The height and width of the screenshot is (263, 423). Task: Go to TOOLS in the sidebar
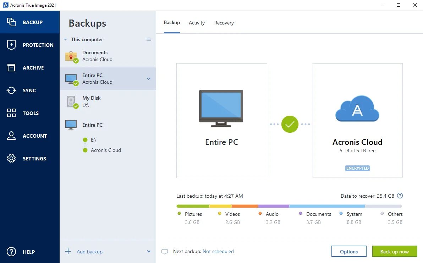(x=31, y=113)
